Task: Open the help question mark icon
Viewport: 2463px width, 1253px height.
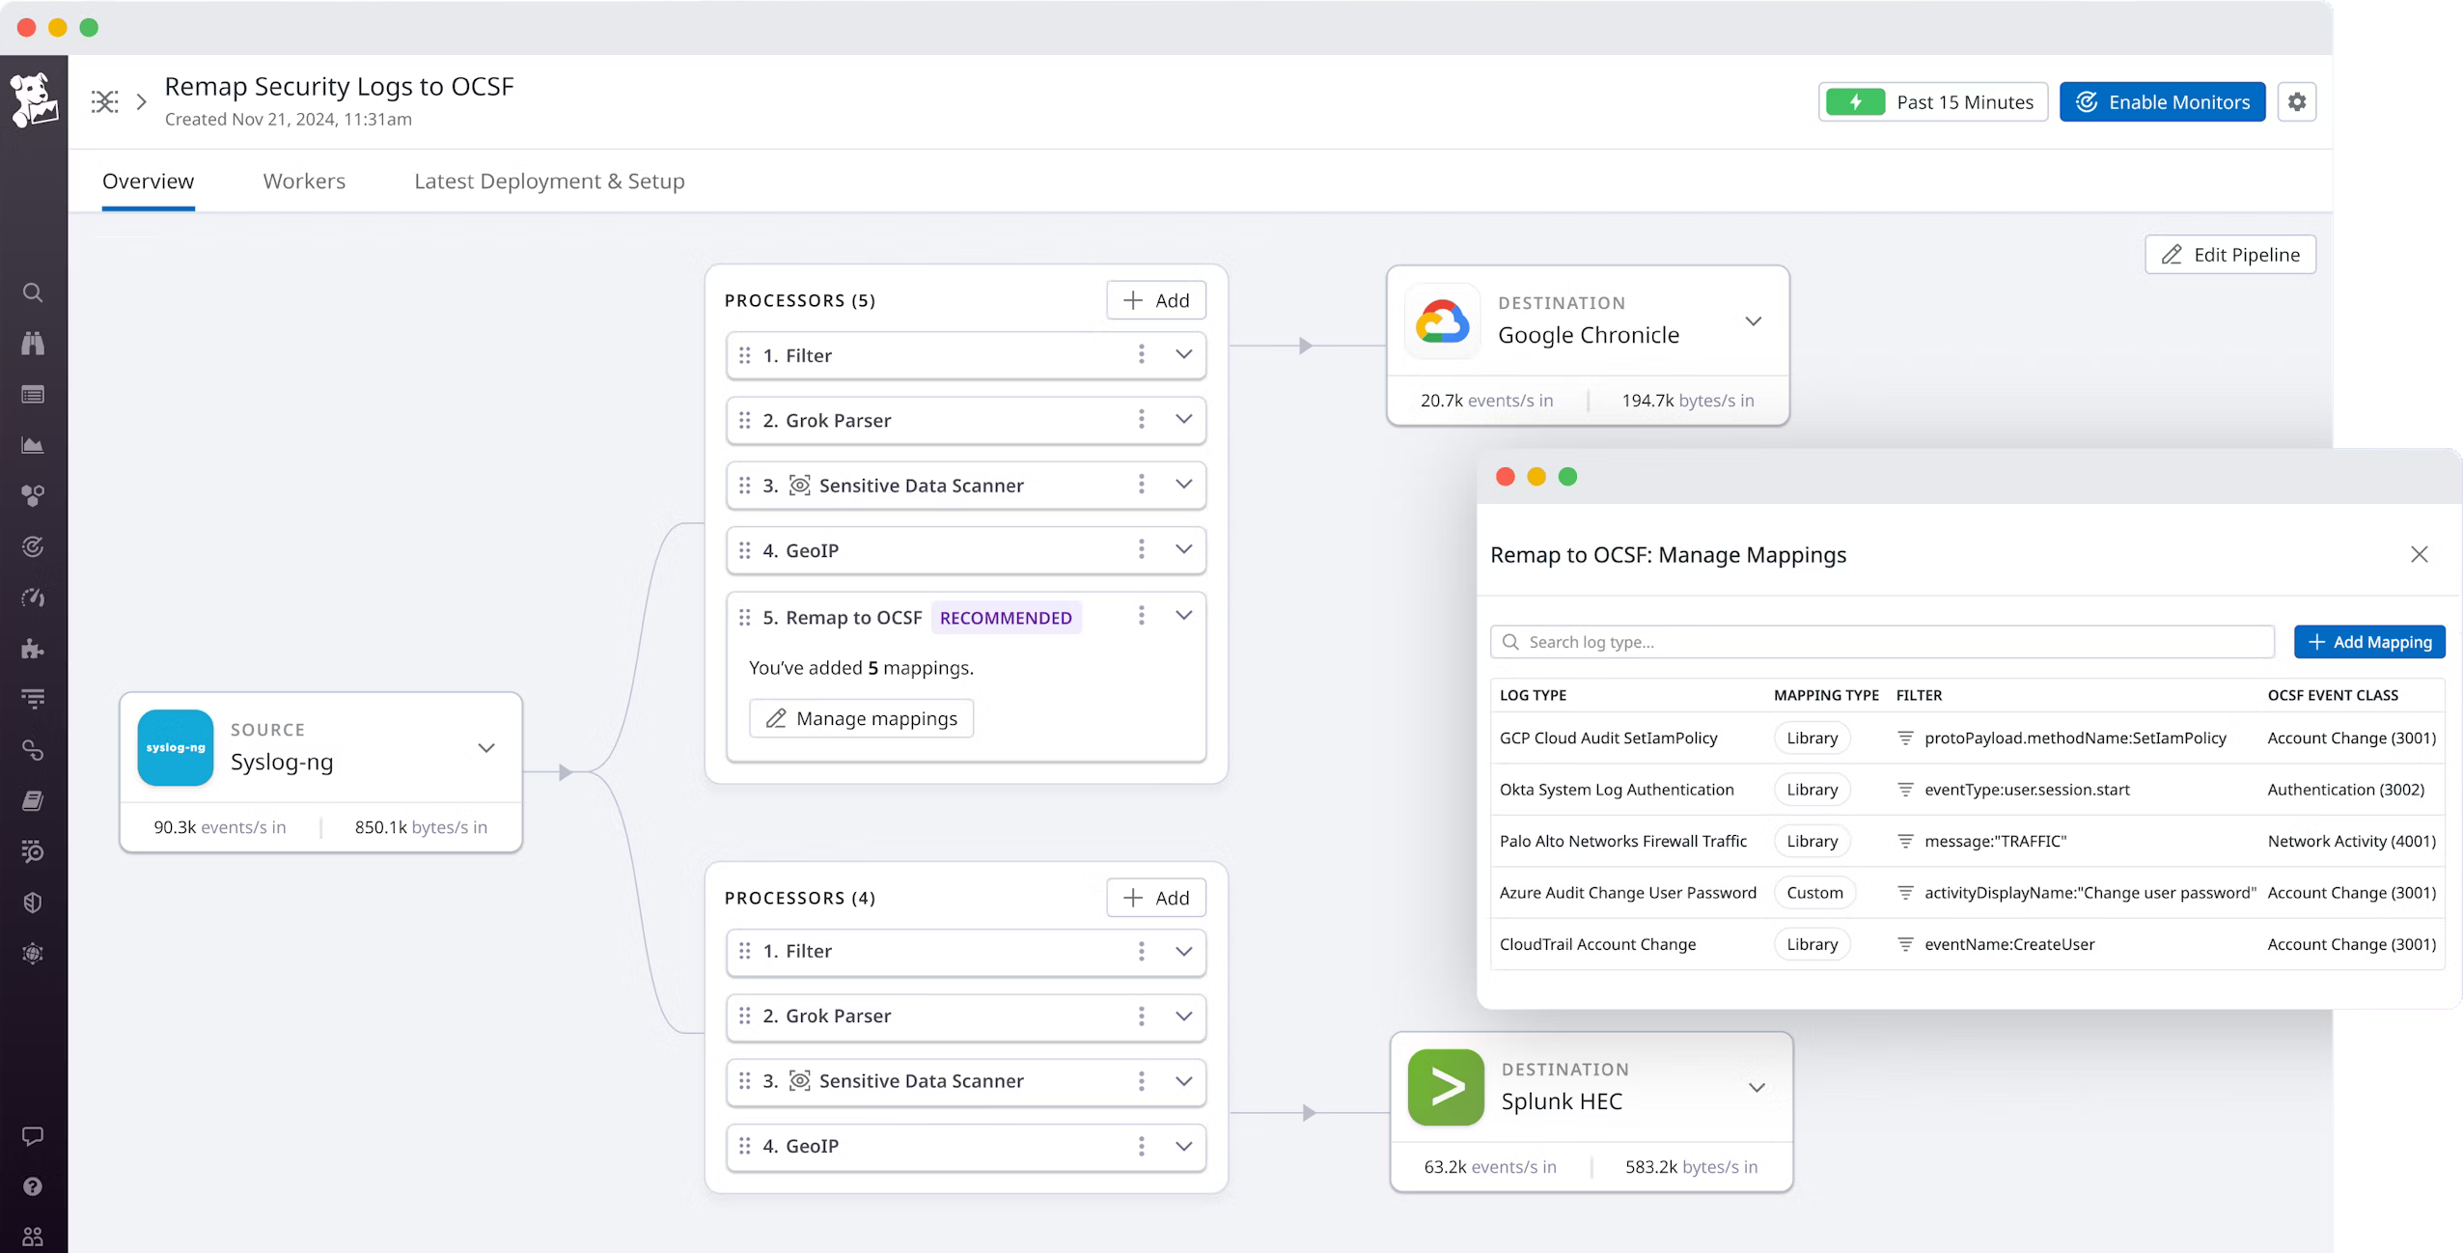Action: [33, 1186]
